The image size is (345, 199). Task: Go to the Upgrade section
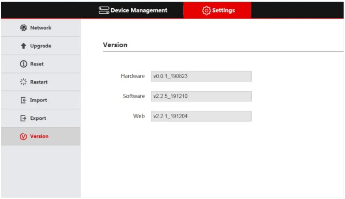pyautogui.click(x=40, y=46)
